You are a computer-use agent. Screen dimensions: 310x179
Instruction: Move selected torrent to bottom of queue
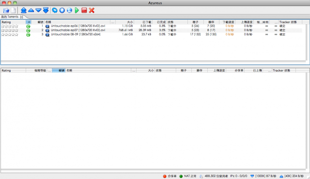pyautogui.click(x=46, y=10)
